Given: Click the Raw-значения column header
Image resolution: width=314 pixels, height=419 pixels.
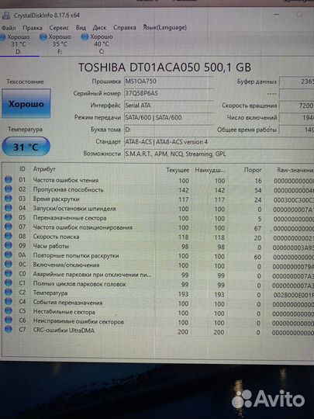Looking at the screenshot, I should click(295, 170).
